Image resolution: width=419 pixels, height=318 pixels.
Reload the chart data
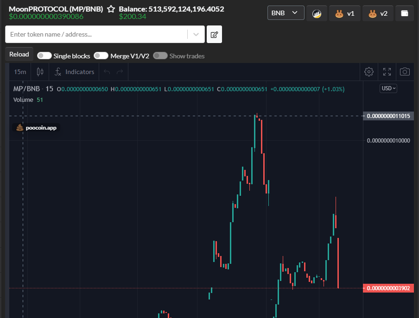click(19, 54)
